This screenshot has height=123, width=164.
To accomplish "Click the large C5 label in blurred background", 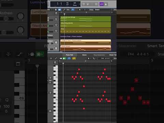I will [22, 98].
